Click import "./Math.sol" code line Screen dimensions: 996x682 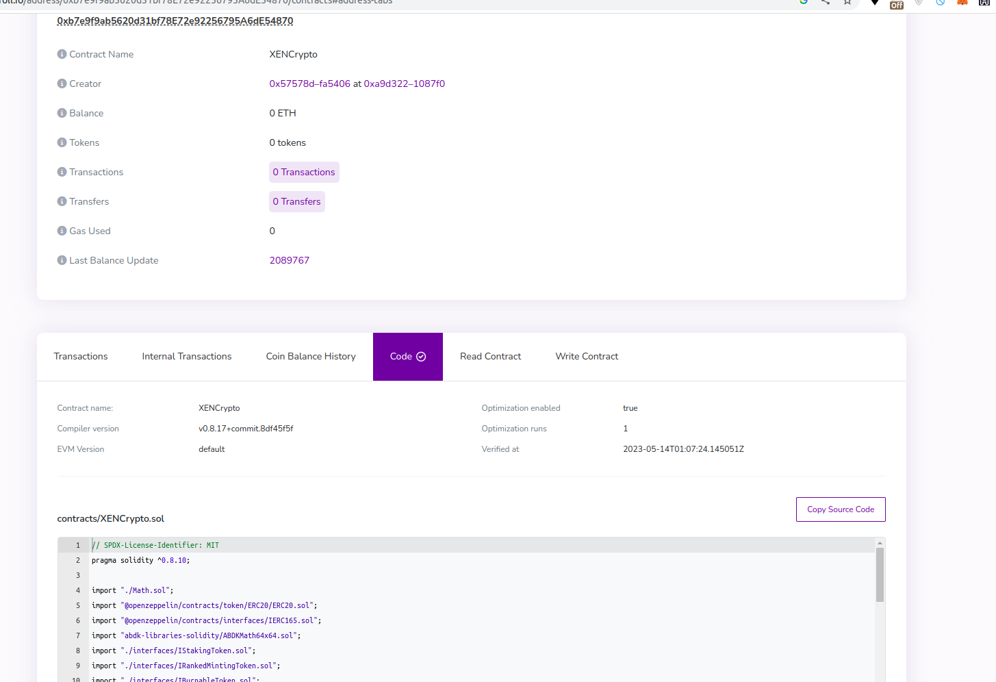tap(133, 590)
